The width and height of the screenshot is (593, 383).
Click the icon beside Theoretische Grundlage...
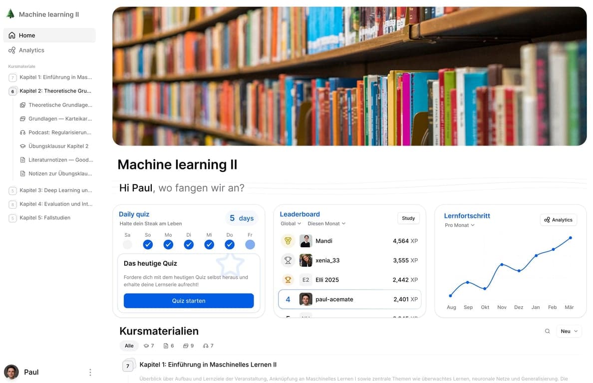click(22, 105)
